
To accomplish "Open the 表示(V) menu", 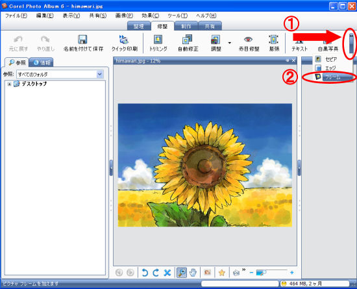I will click(71, 16).
